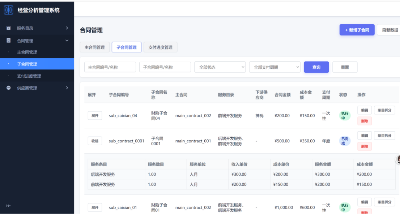This screenshot has height=214, width=400.
Task: Click the 执行中 status badge of sub_caixian_04
Action: pos(345,116)
